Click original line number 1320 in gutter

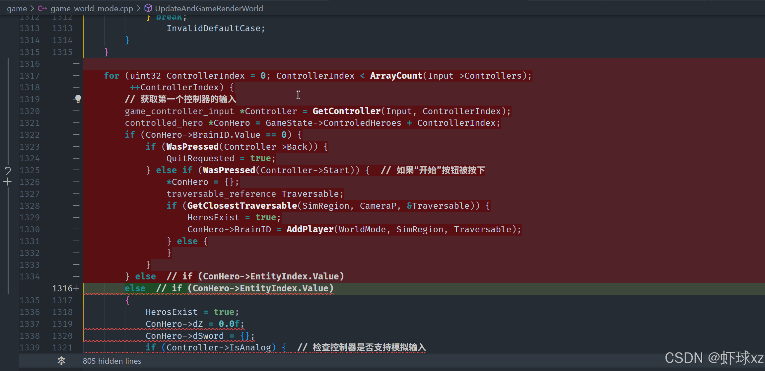coord(30,111)
